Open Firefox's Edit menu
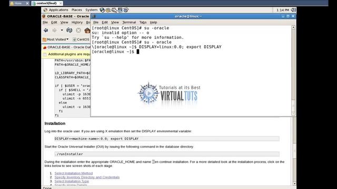Image resolution: width=337 pixels, height=189 pixels. pos(54,22)
